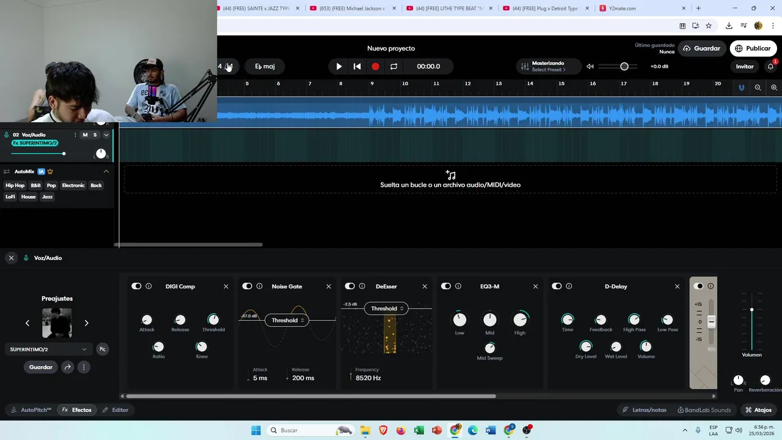Click the red Record button
The height and width of the screenshot is (440, 782).
pos(375,66)
